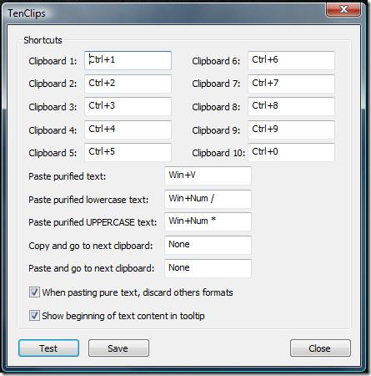
Task: Click the Close button at bottom
Action: click(x=320, y=348)
